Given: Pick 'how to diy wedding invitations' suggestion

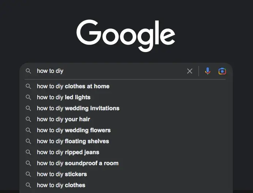Looking at the screenshot, I should click(x=126, y=108).
